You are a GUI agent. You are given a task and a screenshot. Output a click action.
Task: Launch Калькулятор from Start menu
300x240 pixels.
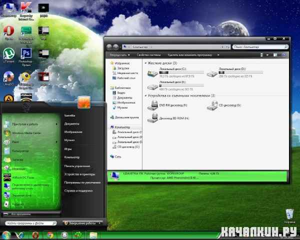20,151
